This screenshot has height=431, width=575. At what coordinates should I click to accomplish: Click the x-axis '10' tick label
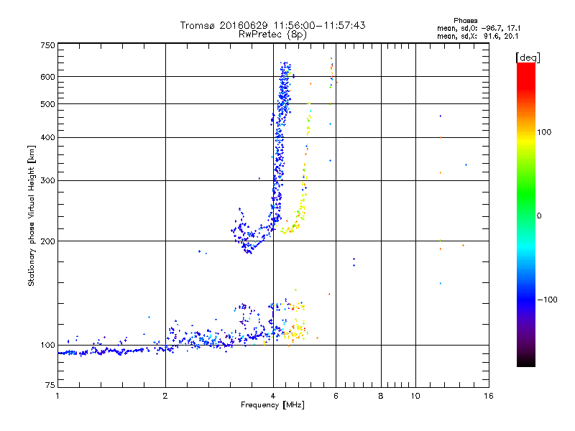point(415,396)
